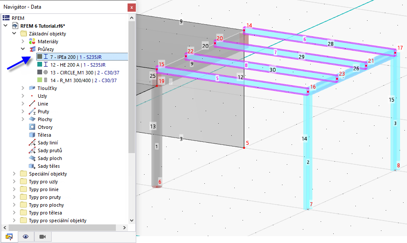Click node 14 label in the model view
The width and height of the screenshot is (407, 243).
249,26
